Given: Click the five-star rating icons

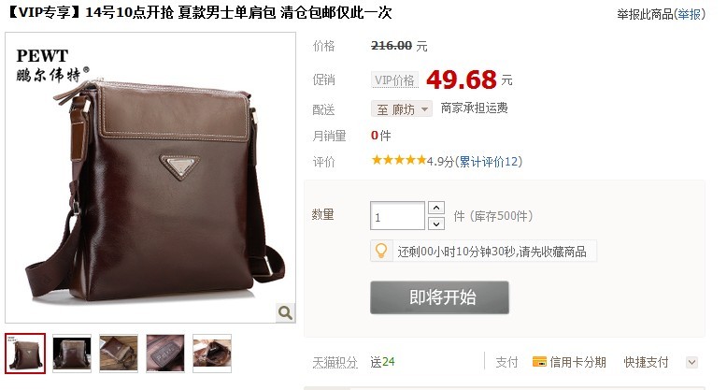Looking at the screenshot, I should (x=398, y=161).
